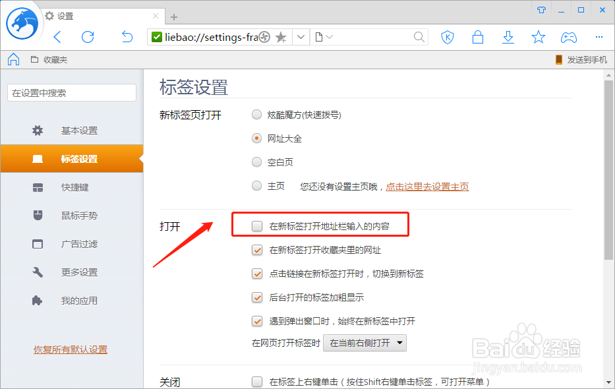This screenshot has width=615, height=389.
Task: Open the shopping bag icon
Action: point(478,38)
